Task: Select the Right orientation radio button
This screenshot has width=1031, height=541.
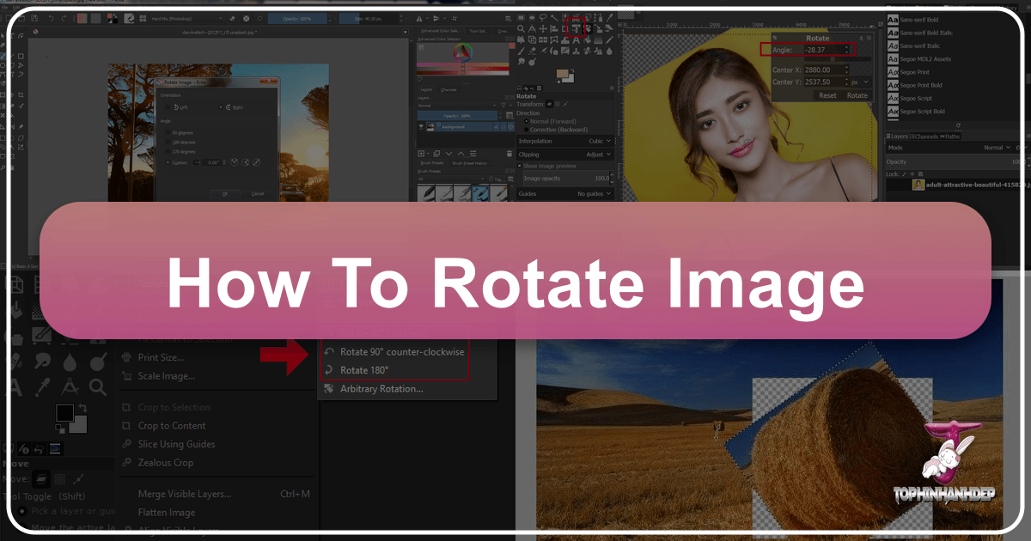Action: [220, 107]
